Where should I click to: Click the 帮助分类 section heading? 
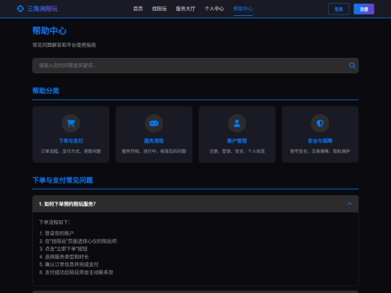coord(46,90)
